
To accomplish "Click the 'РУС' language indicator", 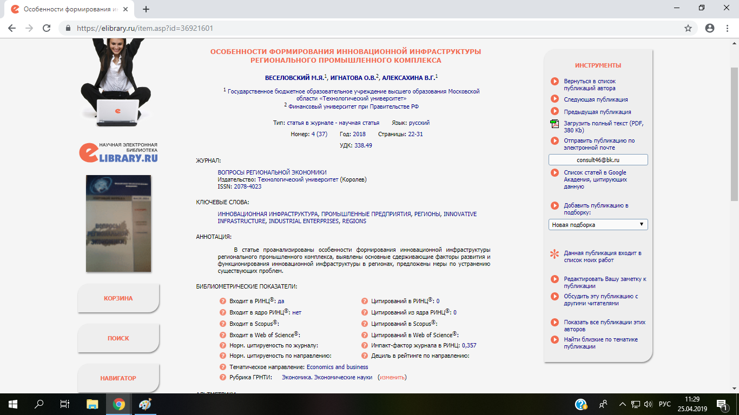I will [665, 404].
